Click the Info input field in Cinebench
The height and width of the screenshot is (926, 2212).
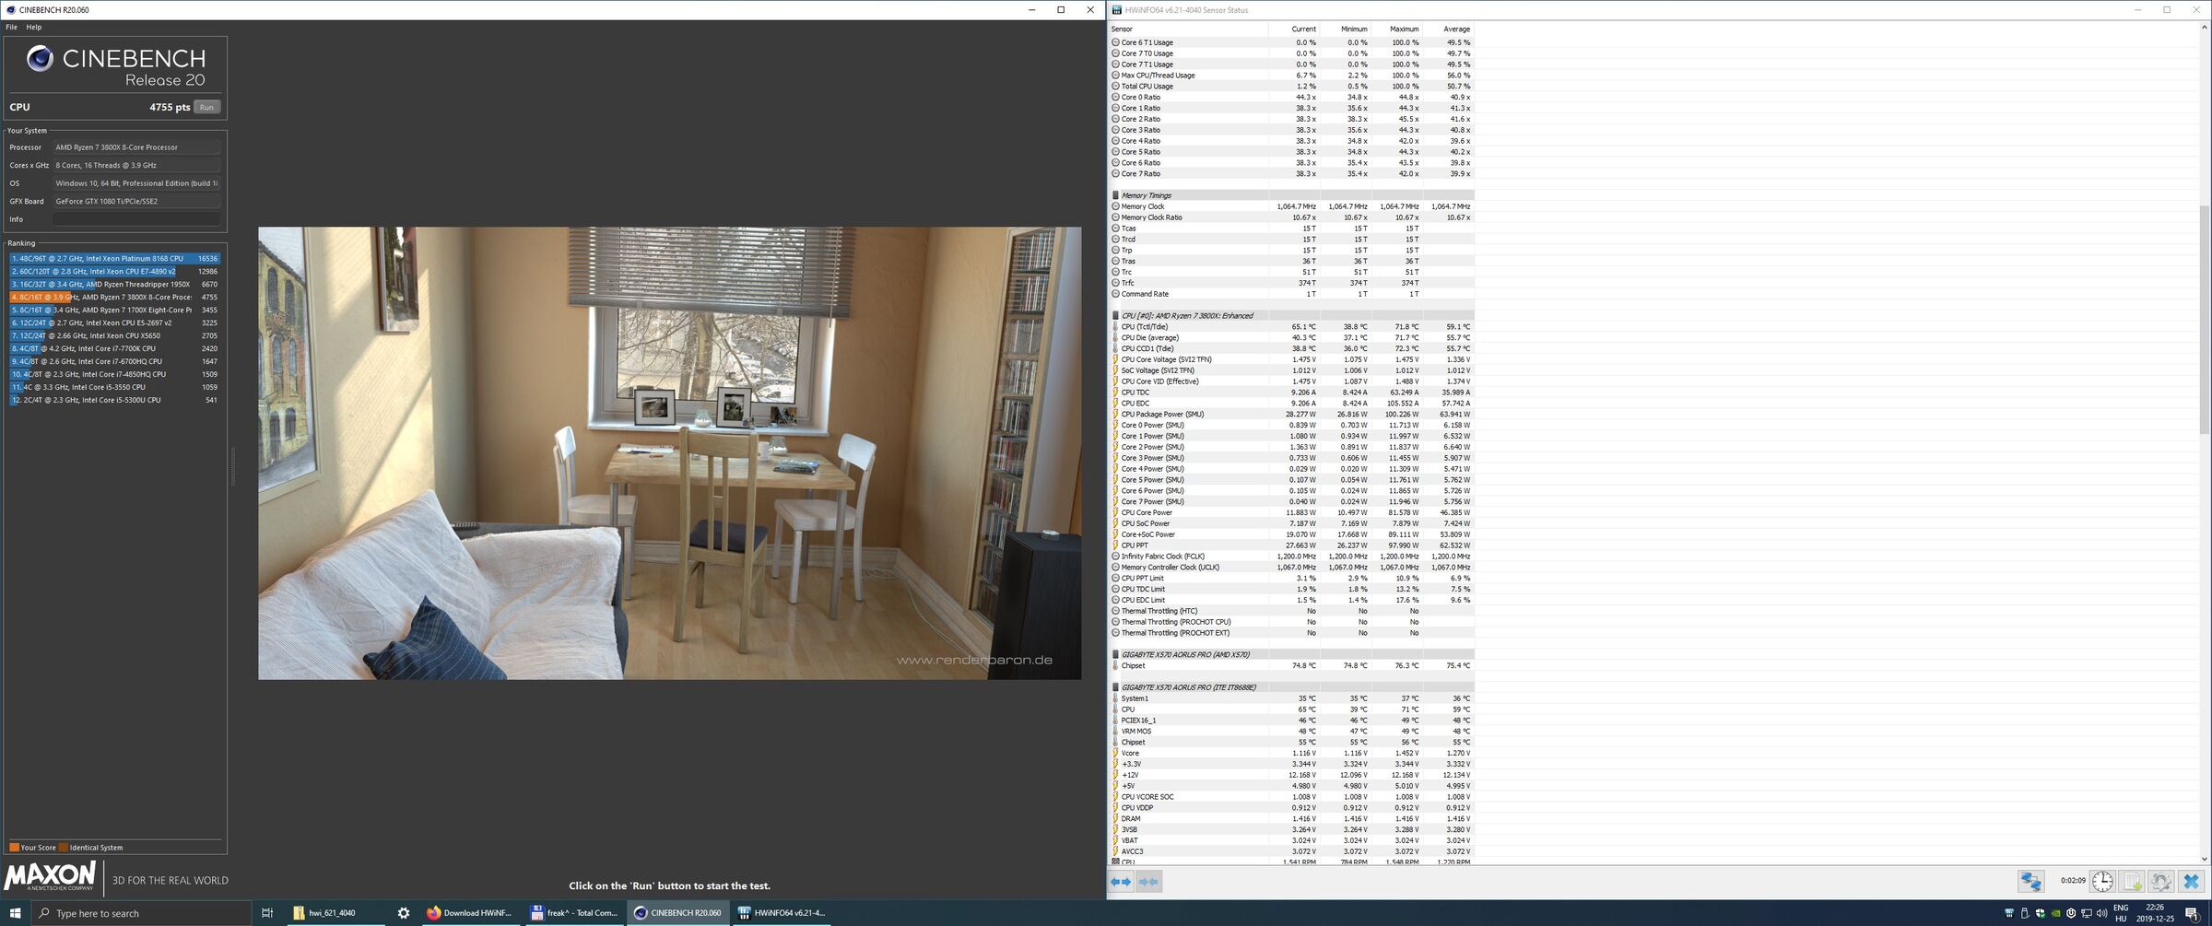coord(136,219)
